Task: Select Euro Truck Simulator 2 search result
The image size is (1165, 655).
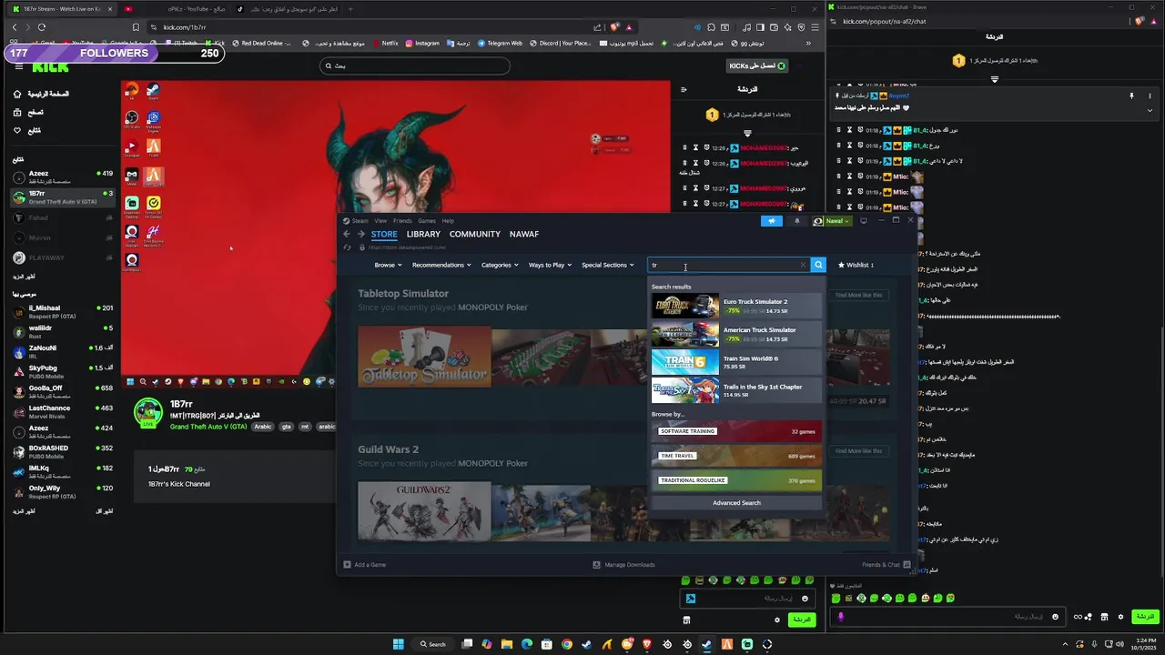Action: coord(736,307)
